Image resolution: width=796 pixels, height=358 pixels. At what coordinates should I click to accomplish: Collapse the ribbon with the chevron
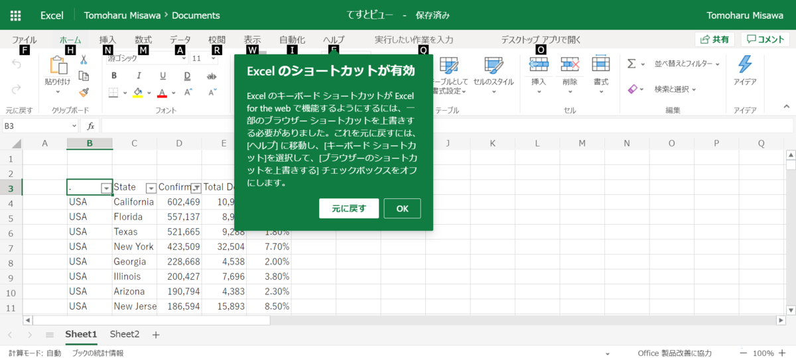point(787,106)
